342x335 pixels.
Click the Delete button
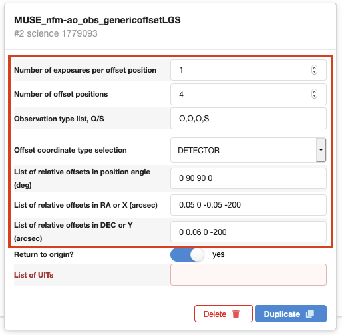[x=224, y=314]
